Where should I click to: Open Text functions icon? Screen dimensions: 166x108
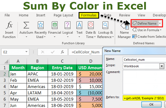pos(79,25)
